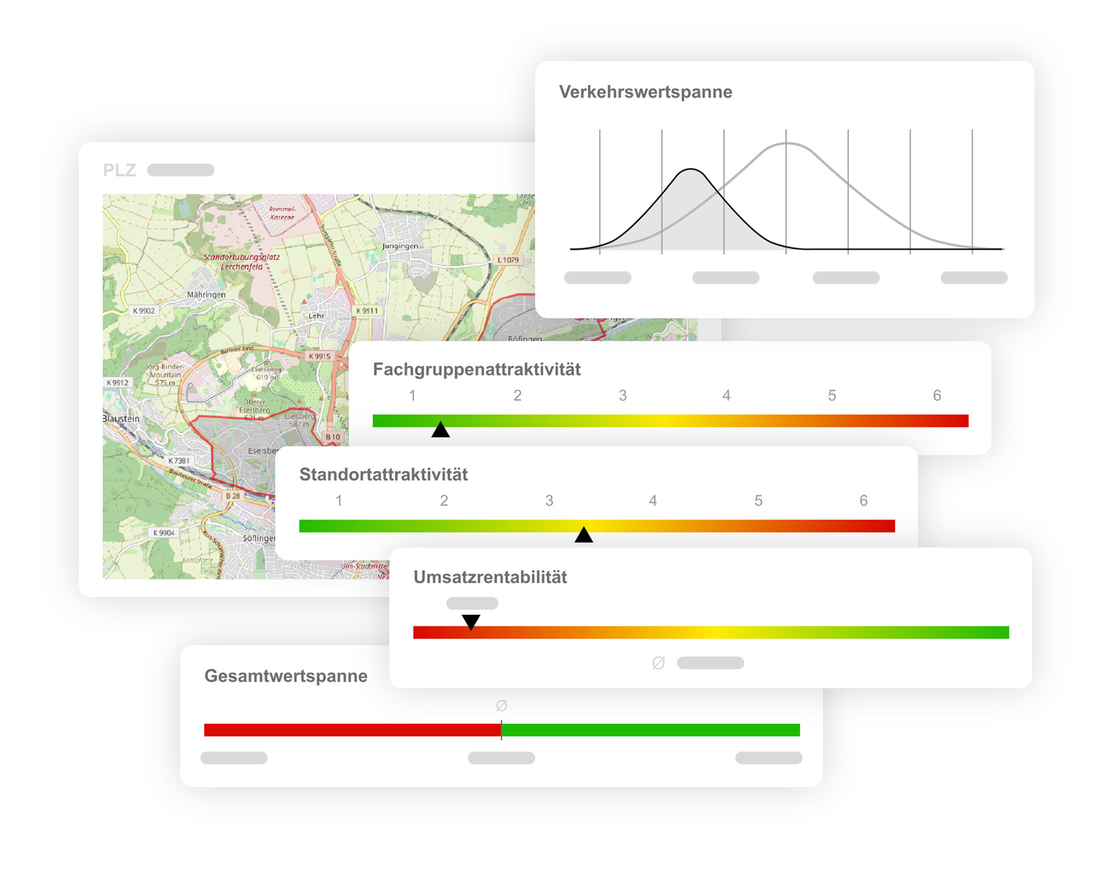The image size is (1104, 878).
Task: Click the K 9912 road sign on map
Action: (x=118, y=382)
